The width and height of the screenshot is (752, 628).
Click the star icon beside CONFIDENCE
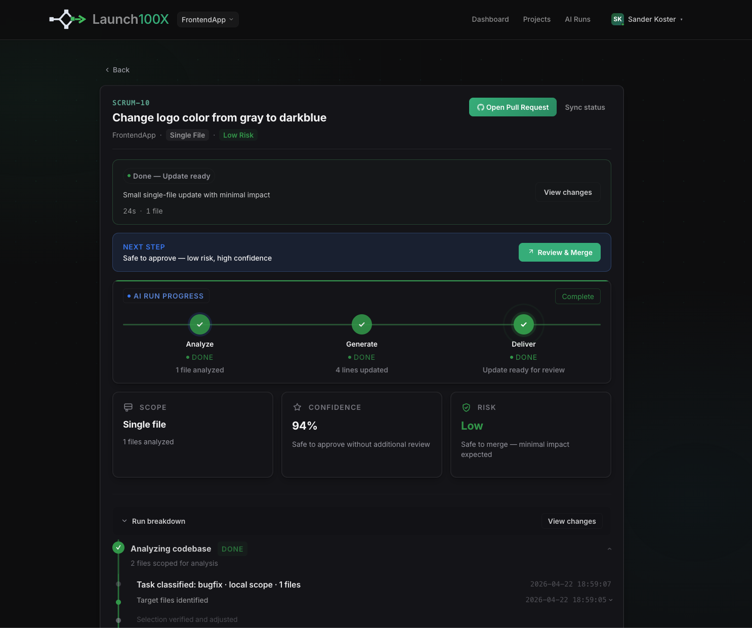[297, 407]
